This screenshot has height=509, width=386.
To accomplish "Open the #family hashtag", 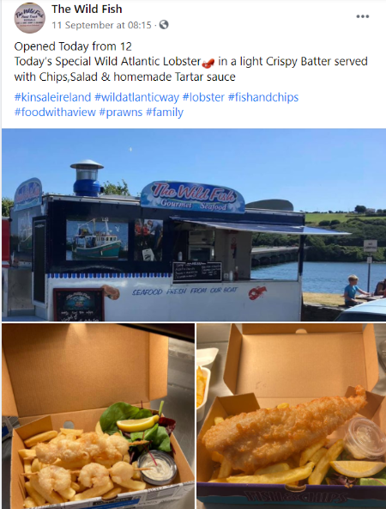I will point(165,113).
